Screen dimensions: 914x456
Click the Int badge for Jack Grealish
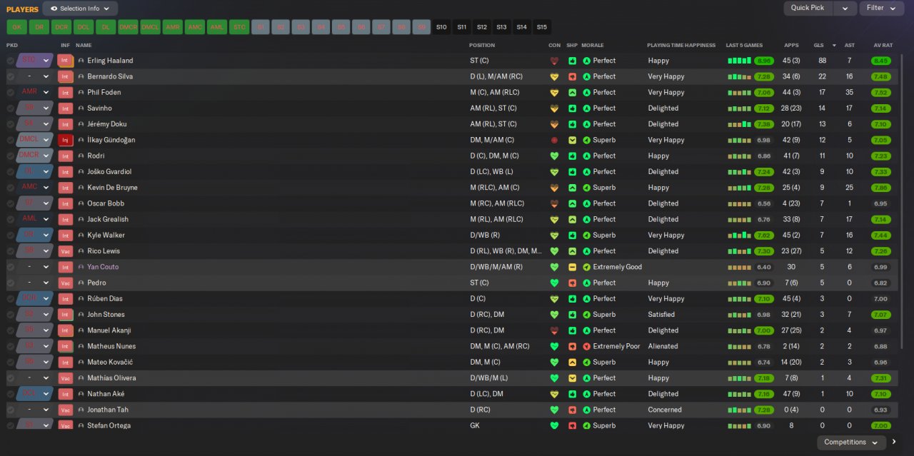tap(65, 219)
